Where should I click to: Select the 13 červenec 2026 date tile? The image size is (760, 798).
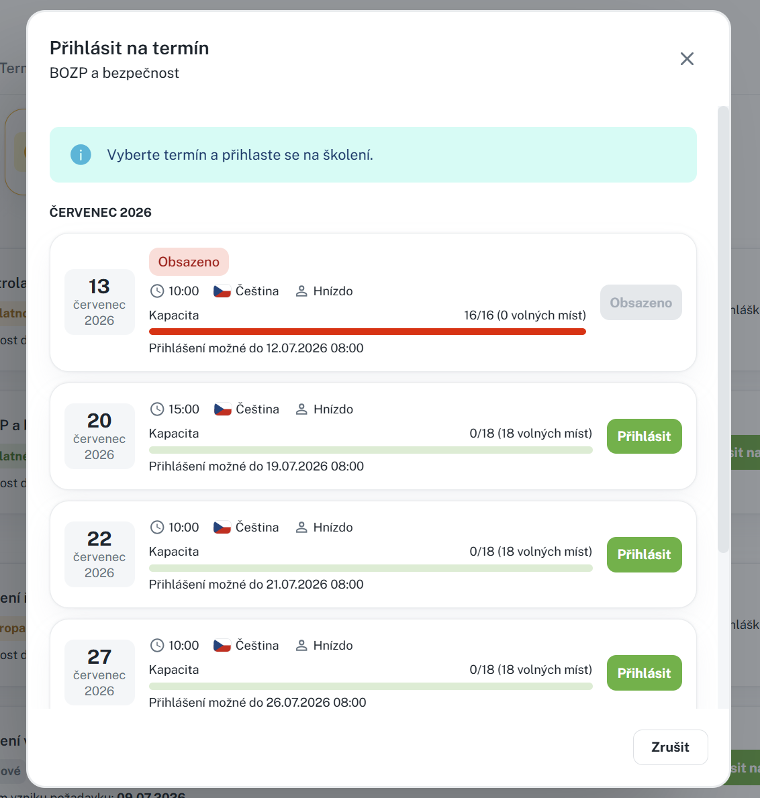[99, 302]
